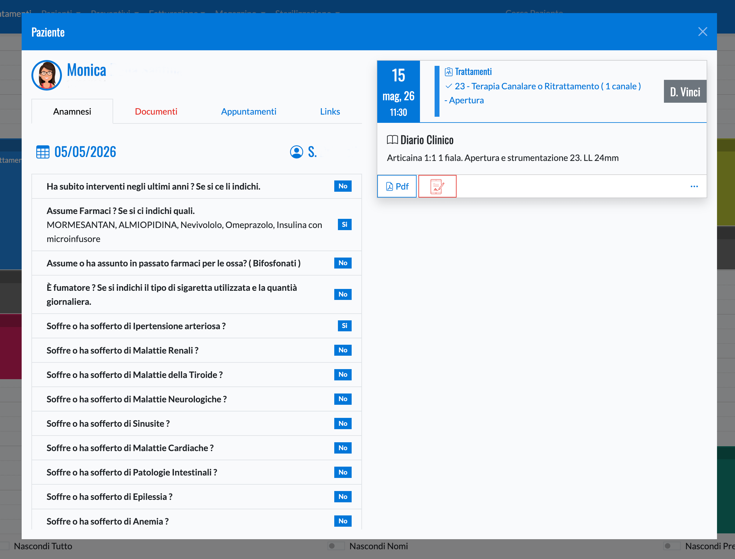The height and width of the screenshot is (559, 735).
Task: Toggle No for interventi negli ultimi anni
Action: [343, 186]
